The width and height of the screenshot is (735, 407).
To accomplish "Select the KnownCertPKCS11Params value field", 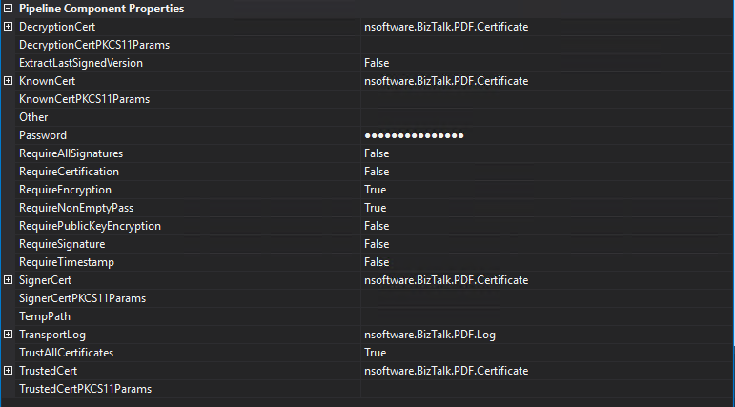I will [546, 99].
